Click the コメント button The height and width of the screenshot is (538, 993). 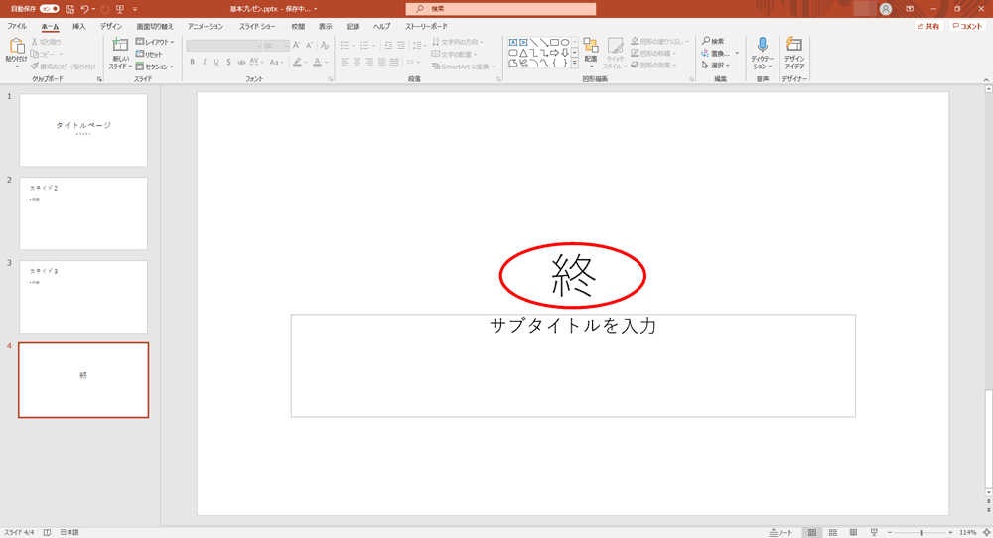pyautogui.click(x=967, y=27)
